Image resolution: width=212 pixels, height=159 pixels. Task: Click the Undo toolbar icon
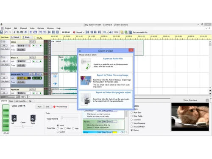click(6, 32)
